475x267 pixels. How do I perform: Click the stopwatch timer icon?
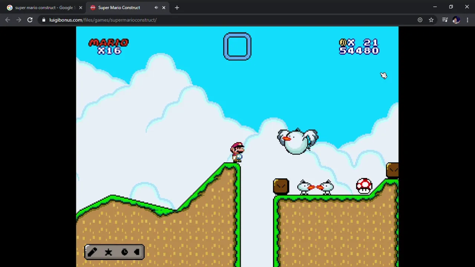click(124, 252)
